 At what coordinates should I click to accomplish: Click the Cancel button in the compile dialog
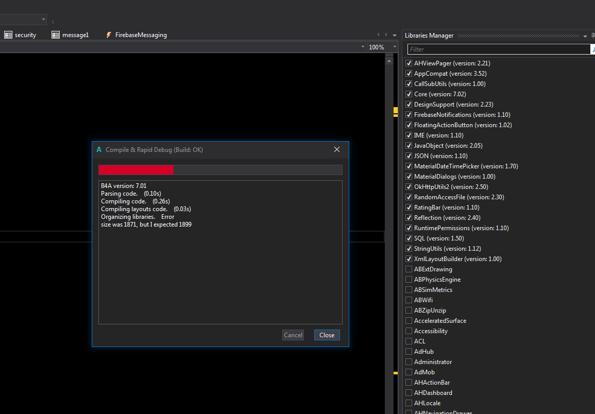(x=293, y=335)
